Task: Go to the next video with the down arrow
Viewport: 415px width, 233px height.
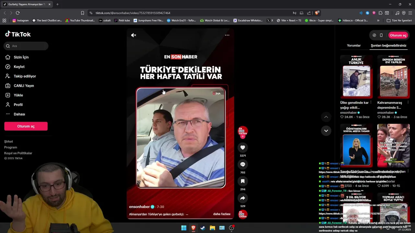Action: pos(326,131)
